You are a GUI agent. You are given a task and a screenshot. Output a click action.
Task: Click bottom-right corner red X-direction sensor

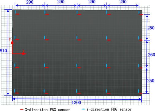pyautogui.click(x=141, y=93)
